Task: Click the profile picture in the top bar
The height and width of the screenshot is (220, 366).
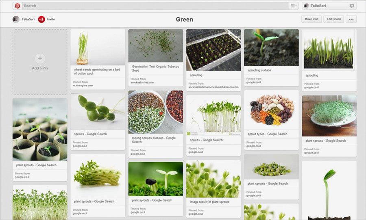Action: pos(306,6)
